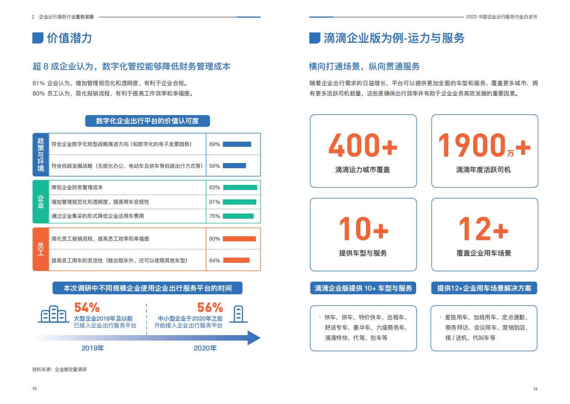
Task: Select the 政策与环境 category tab
Action: click(41, 154)
